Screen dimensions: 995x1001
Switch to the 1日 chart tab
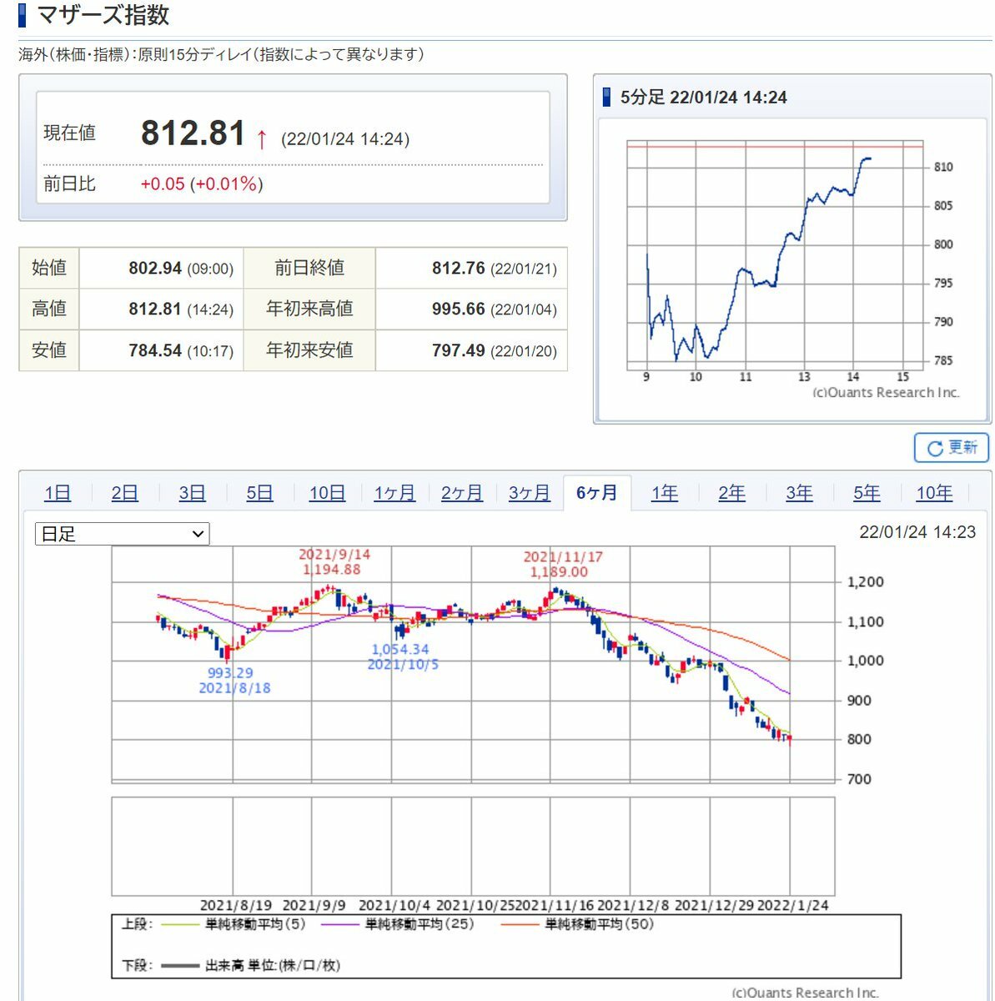click(x=58, y=493)
